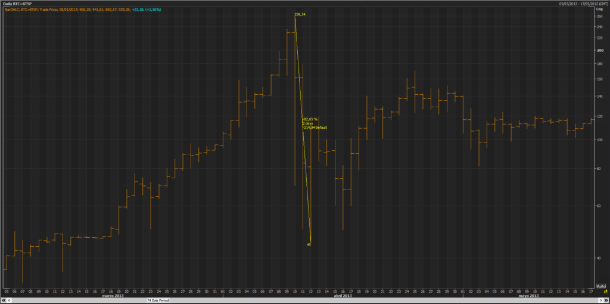Jump to latest data with double-right arrow
Image resolution: width=610 pixels, height=304 pixels.
pos(606,300)
